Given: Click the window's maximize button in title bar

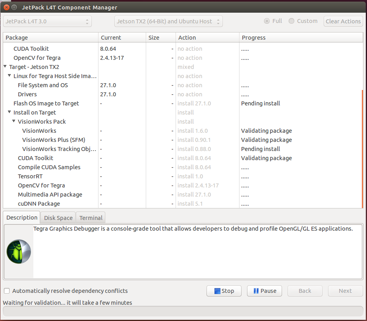Looking at the screenshot, I should [x=14, y=8].
